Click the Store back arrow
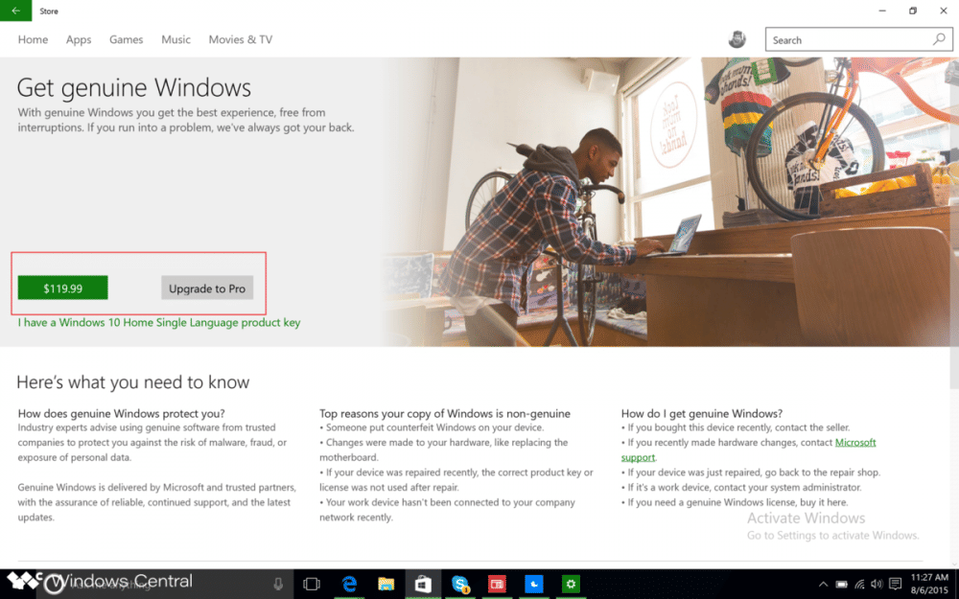The image size is (959, 599). 16,11
